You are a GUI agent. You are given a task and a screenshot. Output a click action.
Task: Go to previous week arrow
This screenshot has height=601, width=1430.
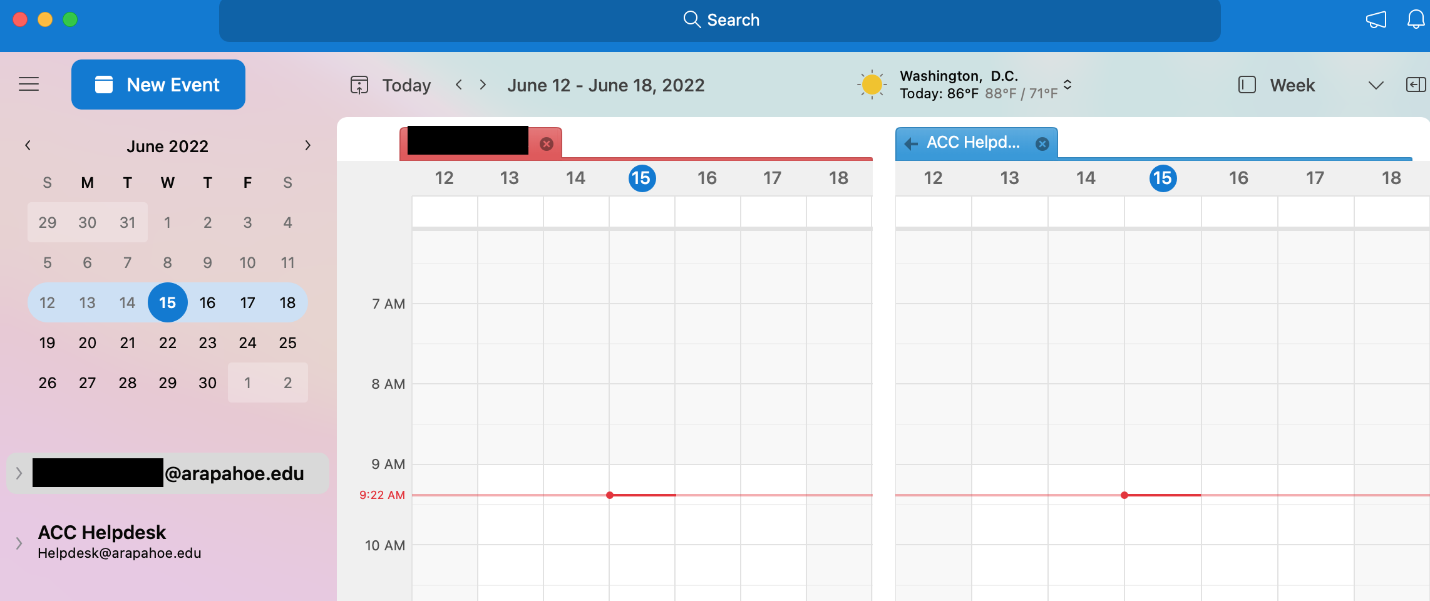[x=459, y=85]
